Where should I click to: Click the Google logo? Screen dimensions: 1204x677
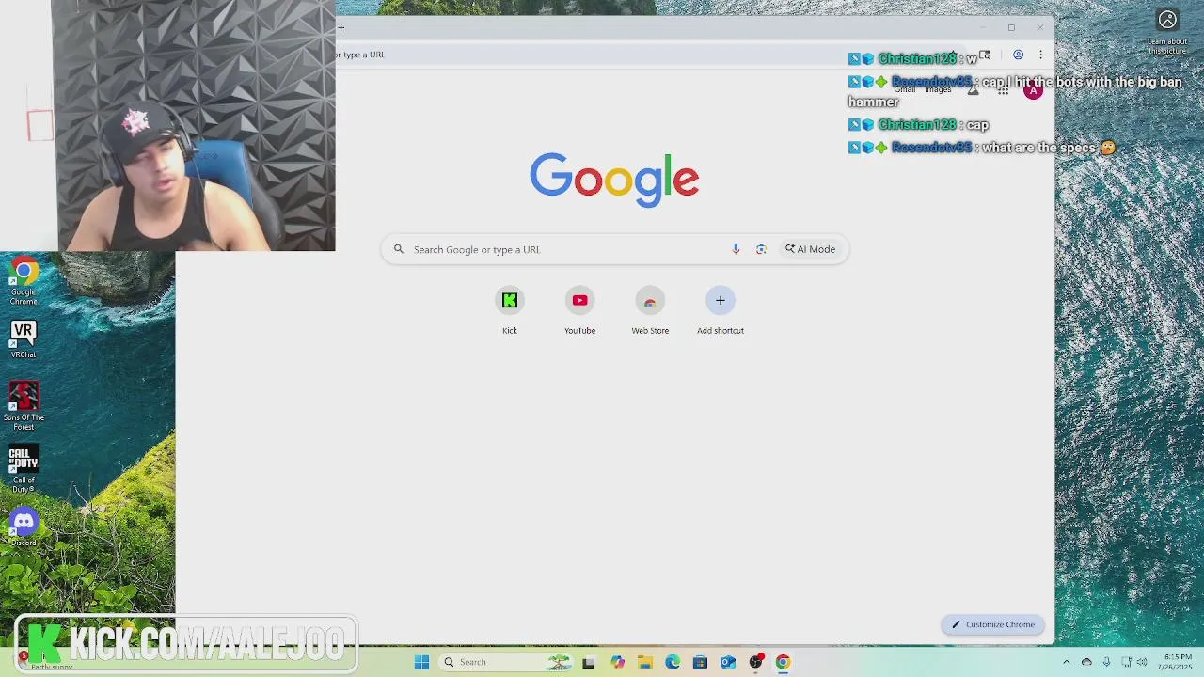pyautogui.click(x=614, y=180)
